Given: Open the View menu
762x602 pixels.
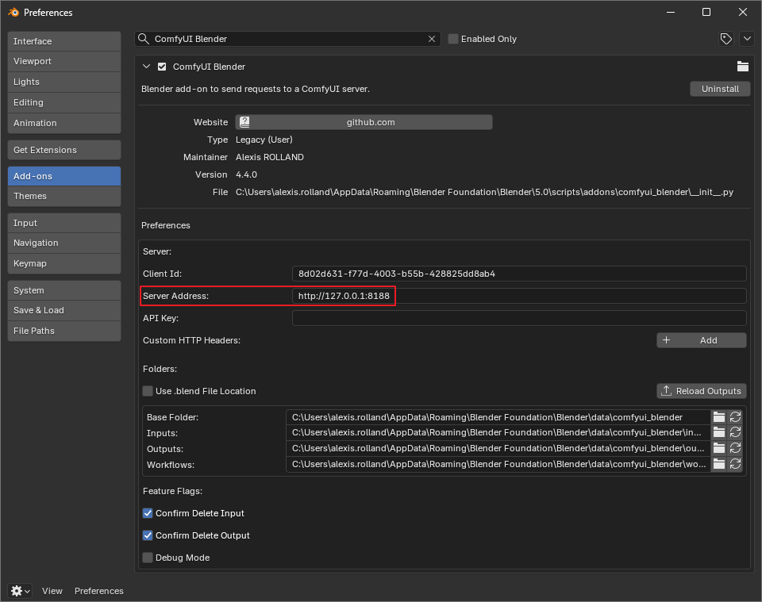Looking at the screenshot, I should (x=52, y=591).
